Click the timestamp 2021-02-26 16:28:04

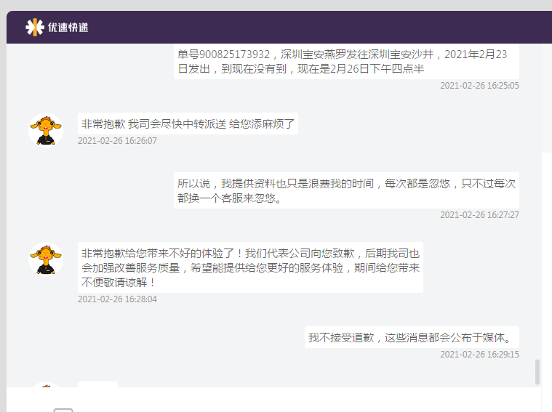point(117,299)
